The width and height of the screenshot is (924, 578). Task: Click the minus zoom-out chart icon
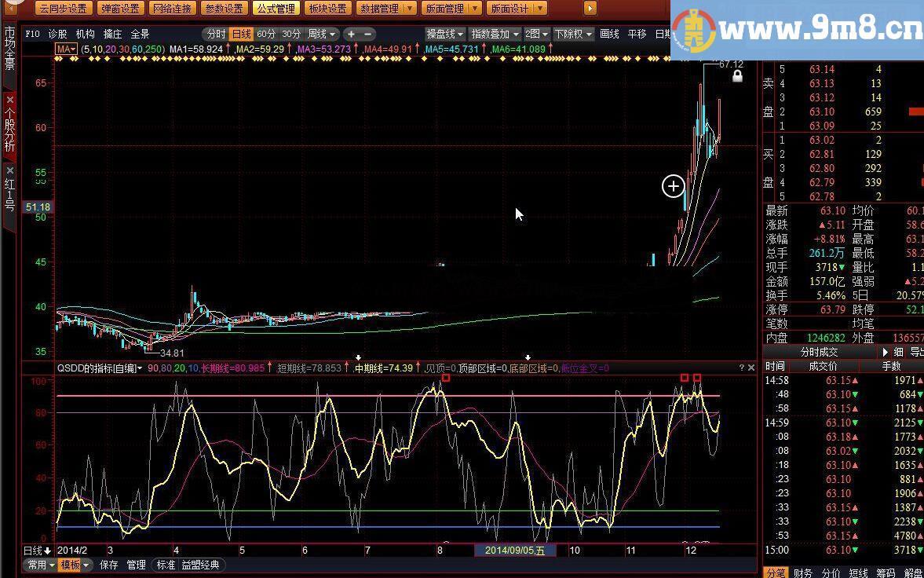tap(368, 34)
